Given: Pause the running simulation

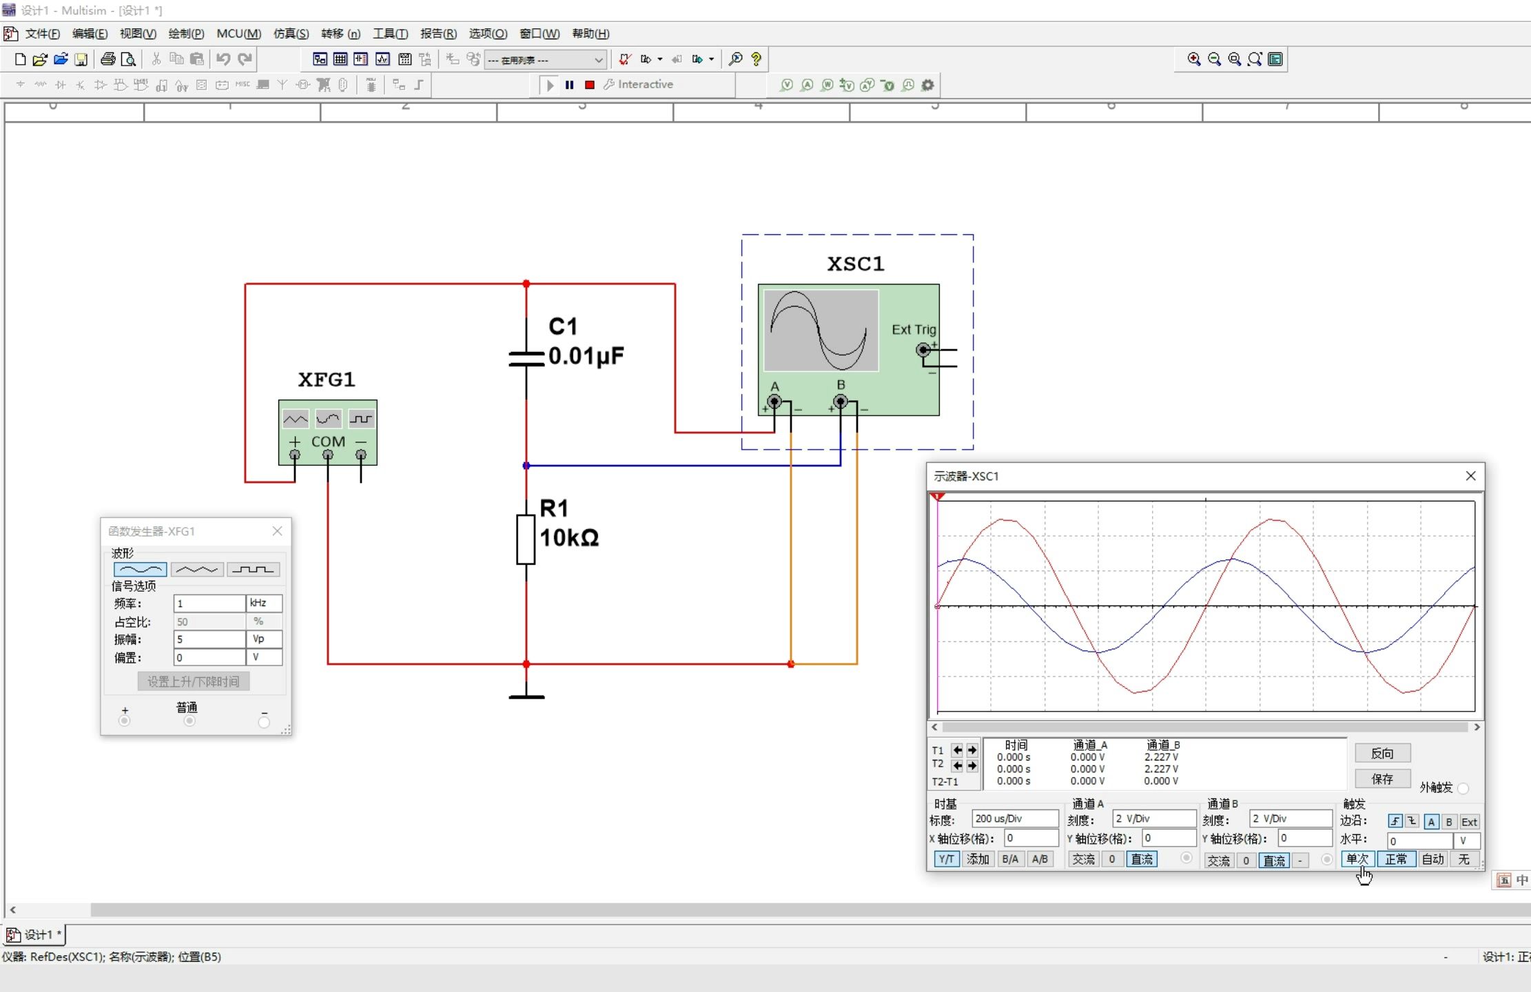Looking at the screenshot, I should click(x=569, y=85).
